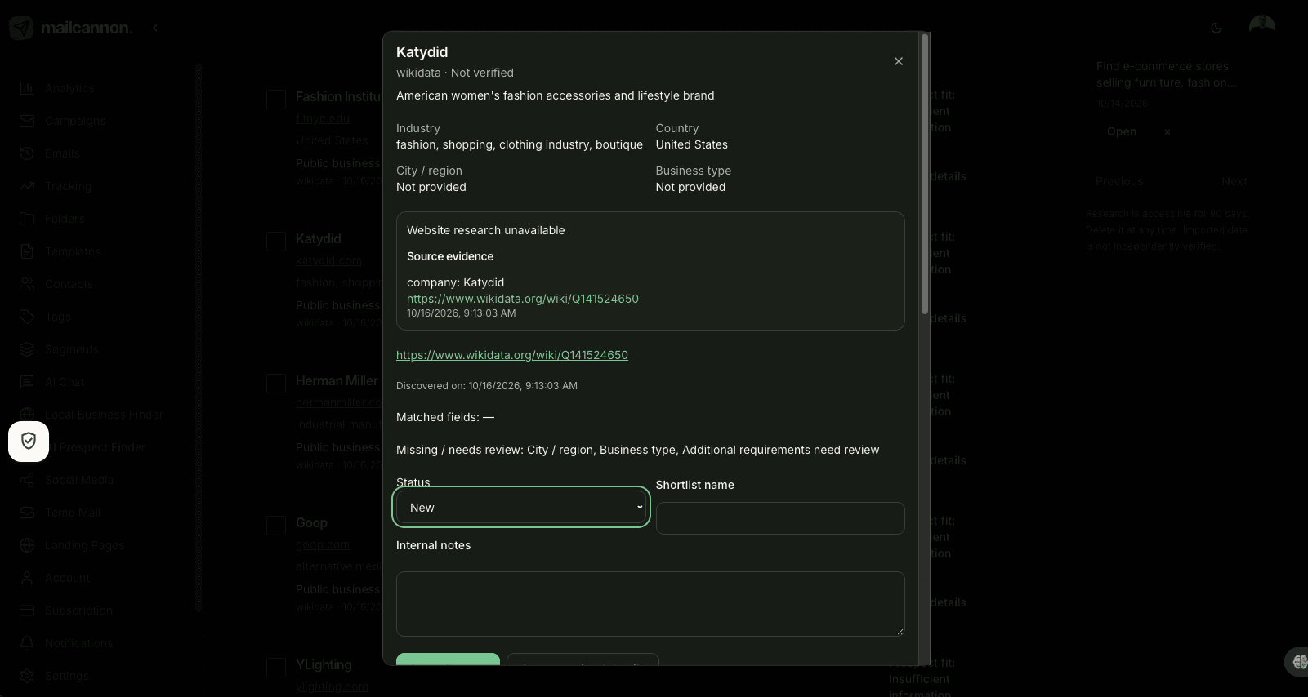Toggle dark mode moon icon
Image resolution: width=1308 pixels, height=697 pixels.
(1216, 28)
